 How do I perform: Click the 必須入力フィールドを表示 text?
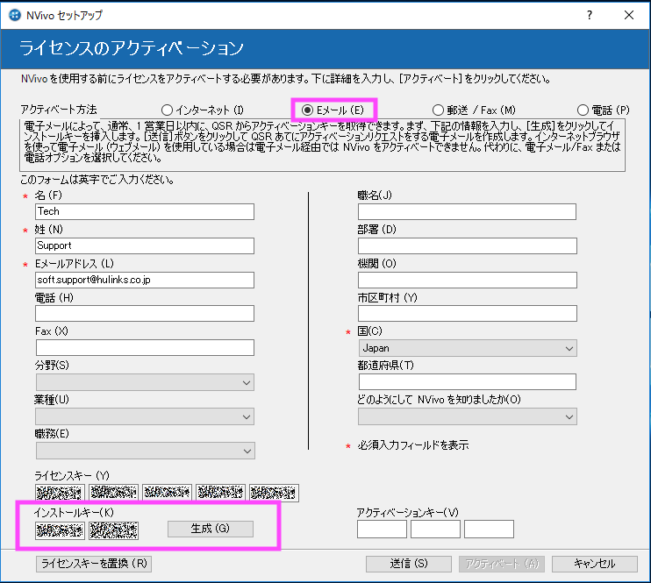click(x=413, y=445)
